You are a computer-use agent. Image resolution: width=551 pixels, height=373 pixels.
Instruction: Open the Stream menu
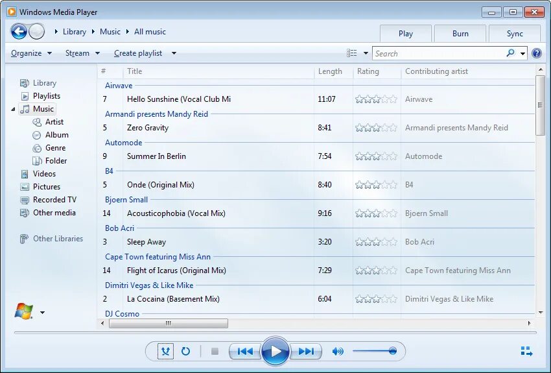click(x=82, y=53)
